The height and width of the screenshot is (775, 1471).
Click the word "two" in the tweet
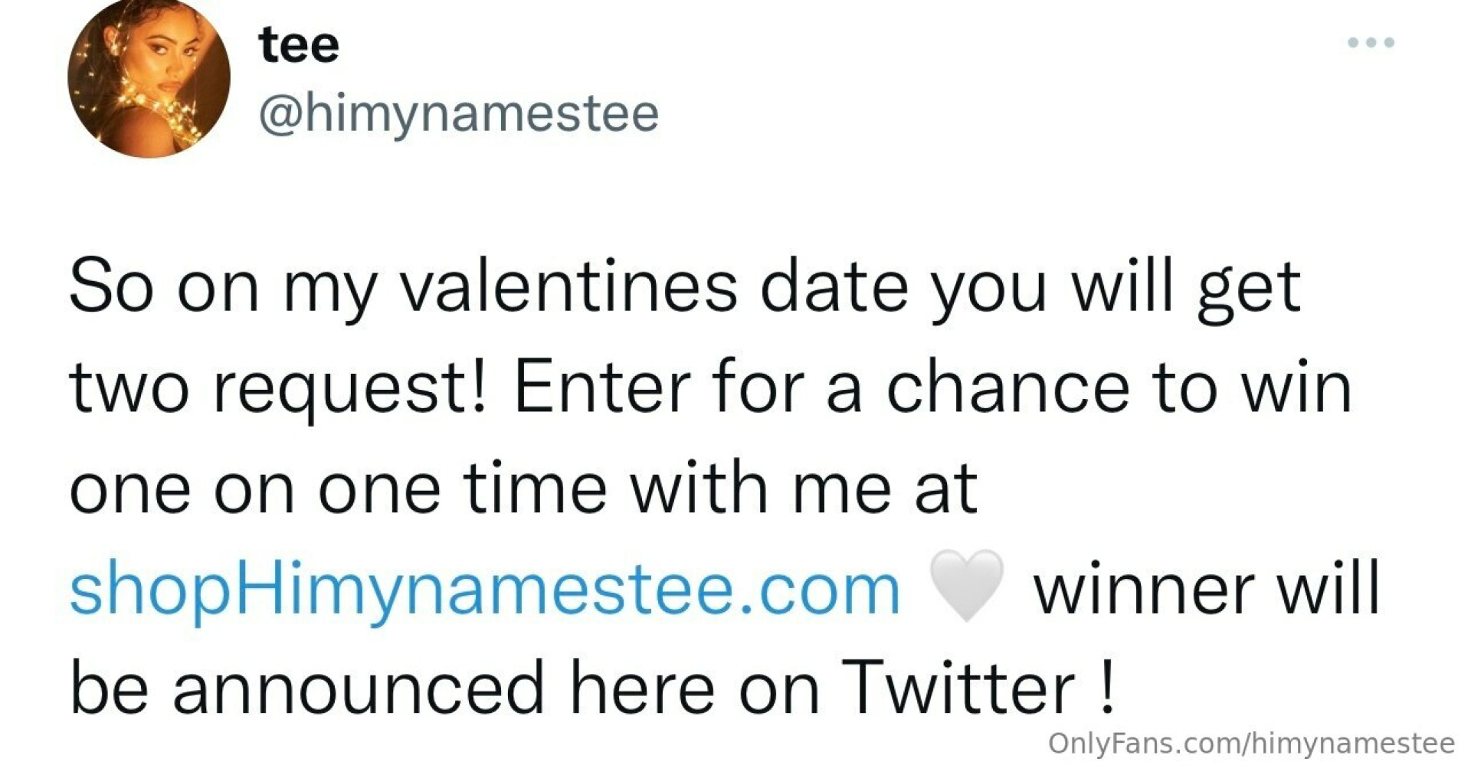point(129,387)
